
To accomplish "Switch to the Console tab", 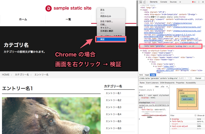I will [x=163, y=2].
